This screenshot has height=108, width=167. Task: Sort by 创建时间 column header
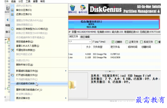coord(146,47)
